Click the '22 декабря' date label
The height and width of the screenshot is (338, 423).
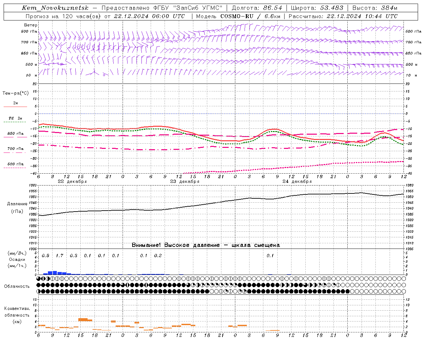(x=72, y=182)
